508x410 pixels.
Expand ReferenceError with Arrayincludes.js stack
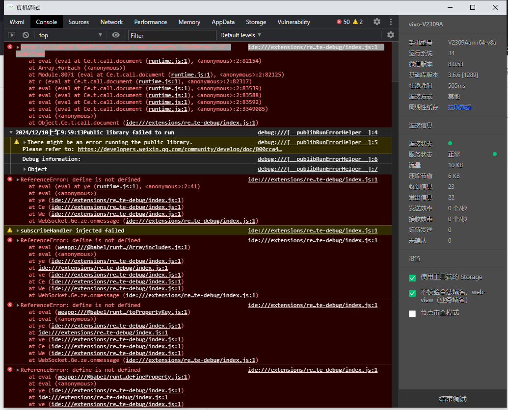[x=18, y=240]
